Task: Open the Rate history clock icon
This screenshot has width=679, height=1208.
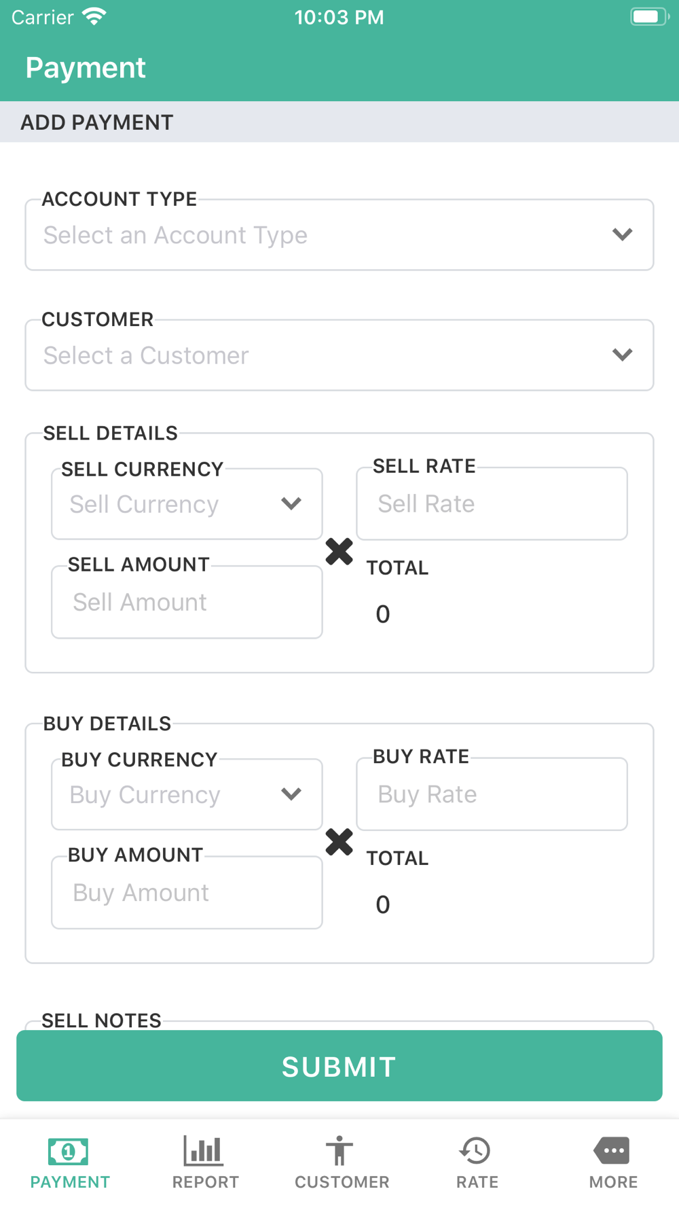Action: click(x=475, y=1151)
